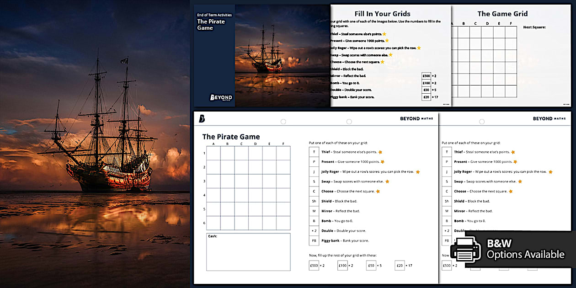This screenshot has height=288, width=576.
Task: Toggle the star beside the Thief description
Action: tap(380, 151)
